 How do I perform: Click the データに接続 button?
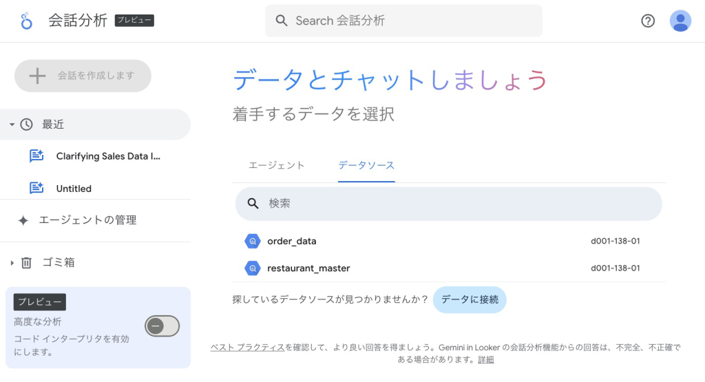(470, 299)
